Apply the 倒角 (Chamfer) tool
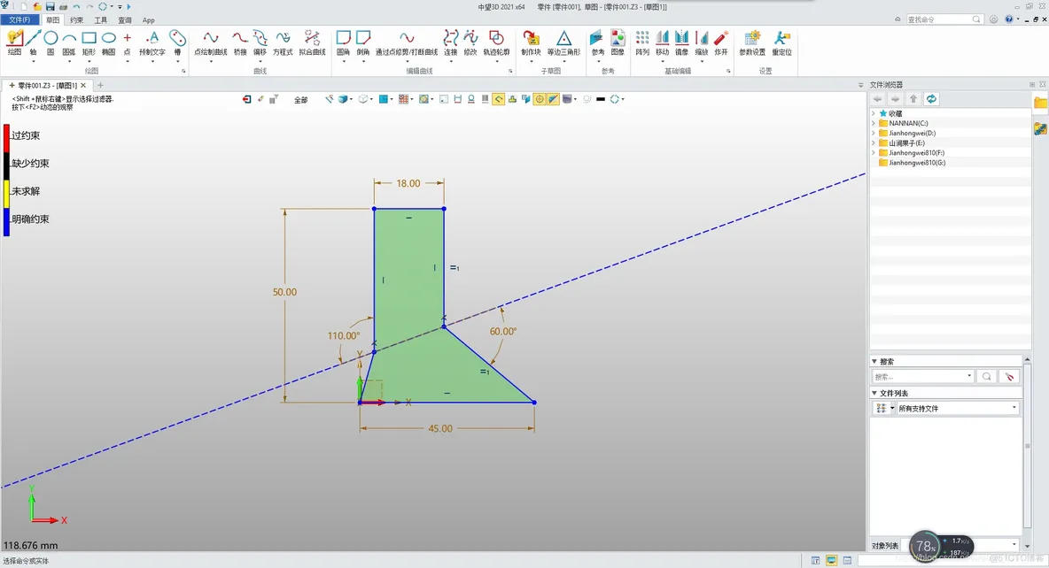This screenshot has height=568, width=1049. coord(363,42)
